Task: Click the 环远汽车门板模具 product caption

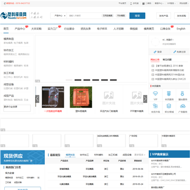Action: tap(109, 111)
